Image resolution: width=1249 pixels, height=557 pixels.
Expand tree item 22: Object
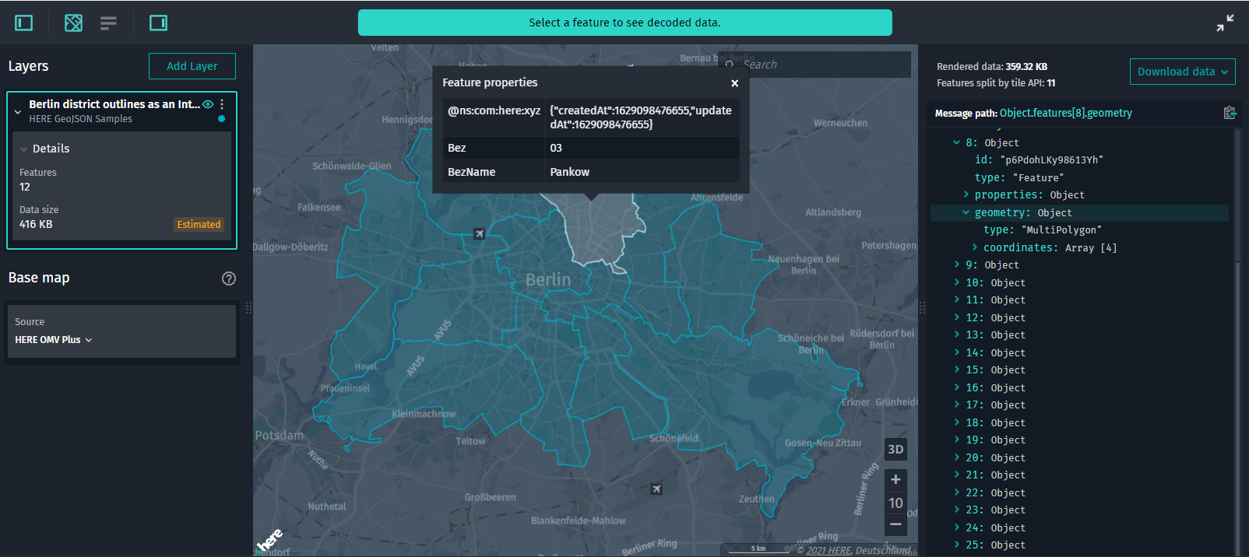[x=957, y=492]
